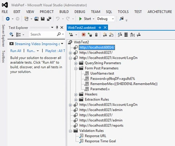Click the Add Data Source icon

[x=90, y=35]
